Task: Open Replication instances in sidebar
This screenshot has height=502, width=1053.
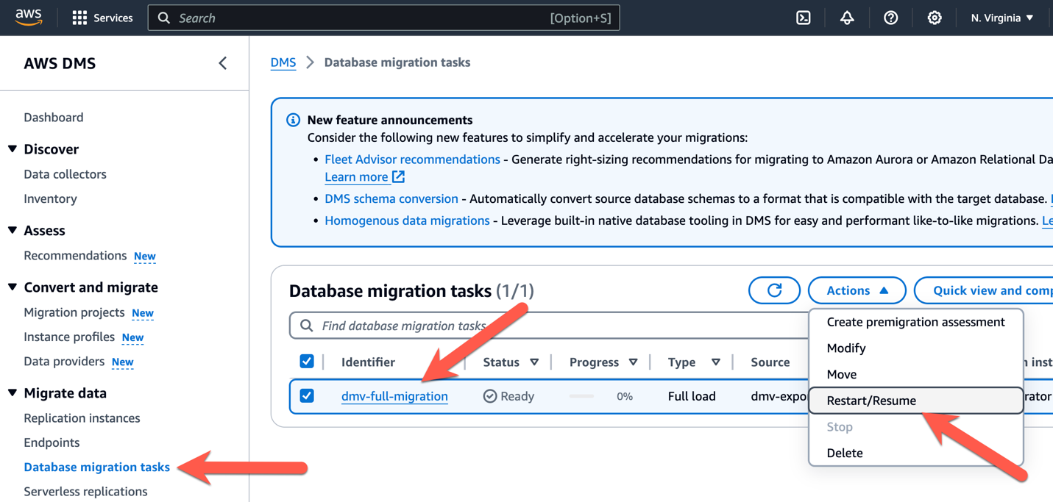Action: 82,418
